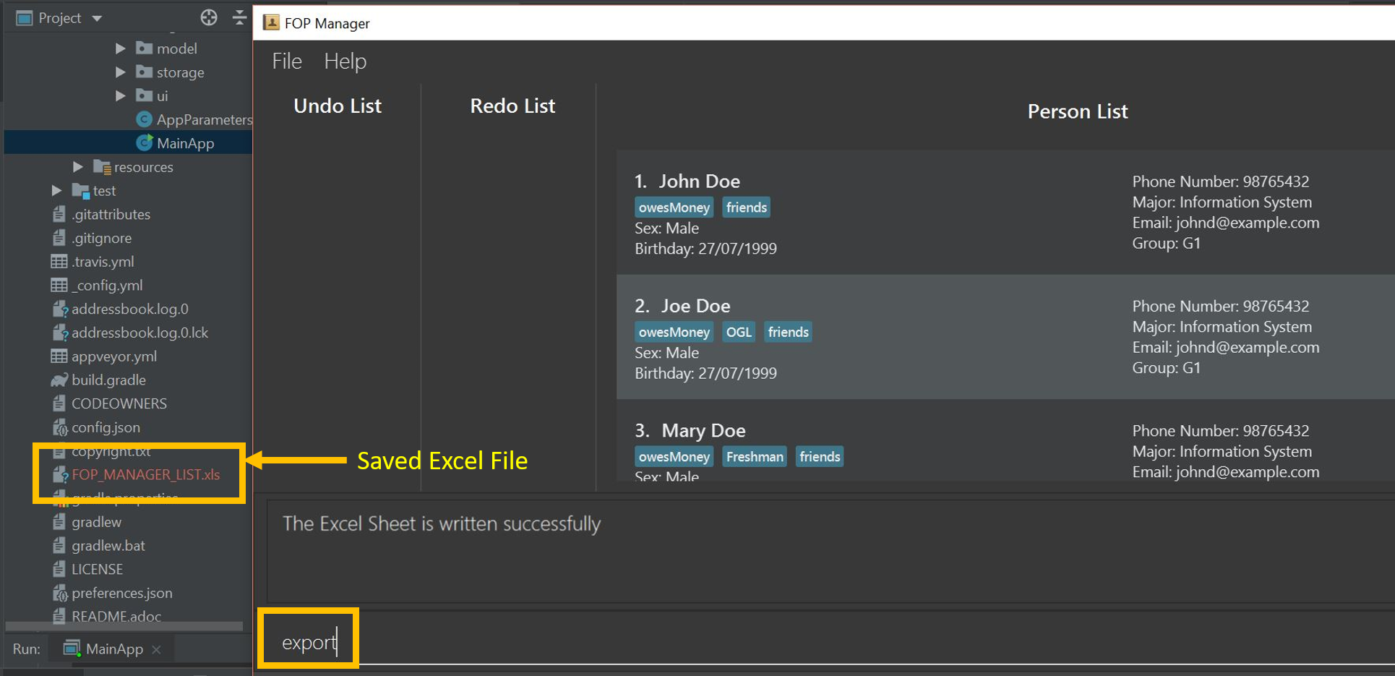The width and height of the screenshot is (1395, 676).
Task: Click John Doe's owesMoney tag
Action: (x=674, y=207)
